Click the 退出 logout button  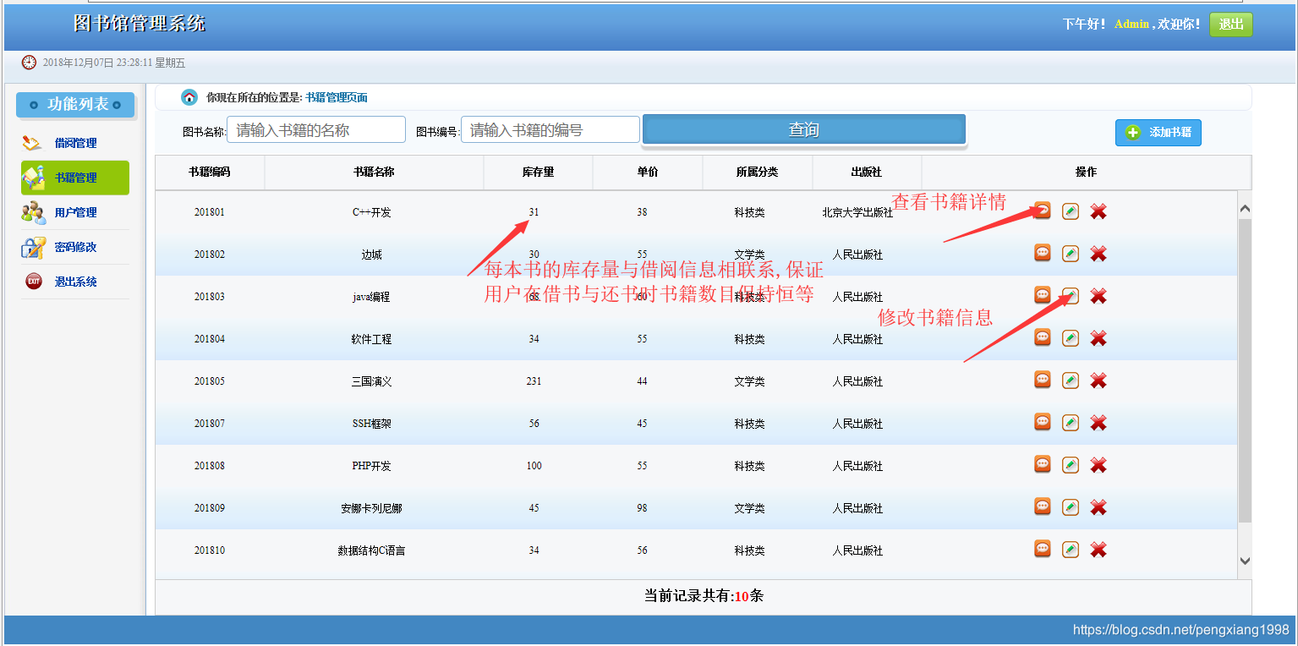(1231, 25)
